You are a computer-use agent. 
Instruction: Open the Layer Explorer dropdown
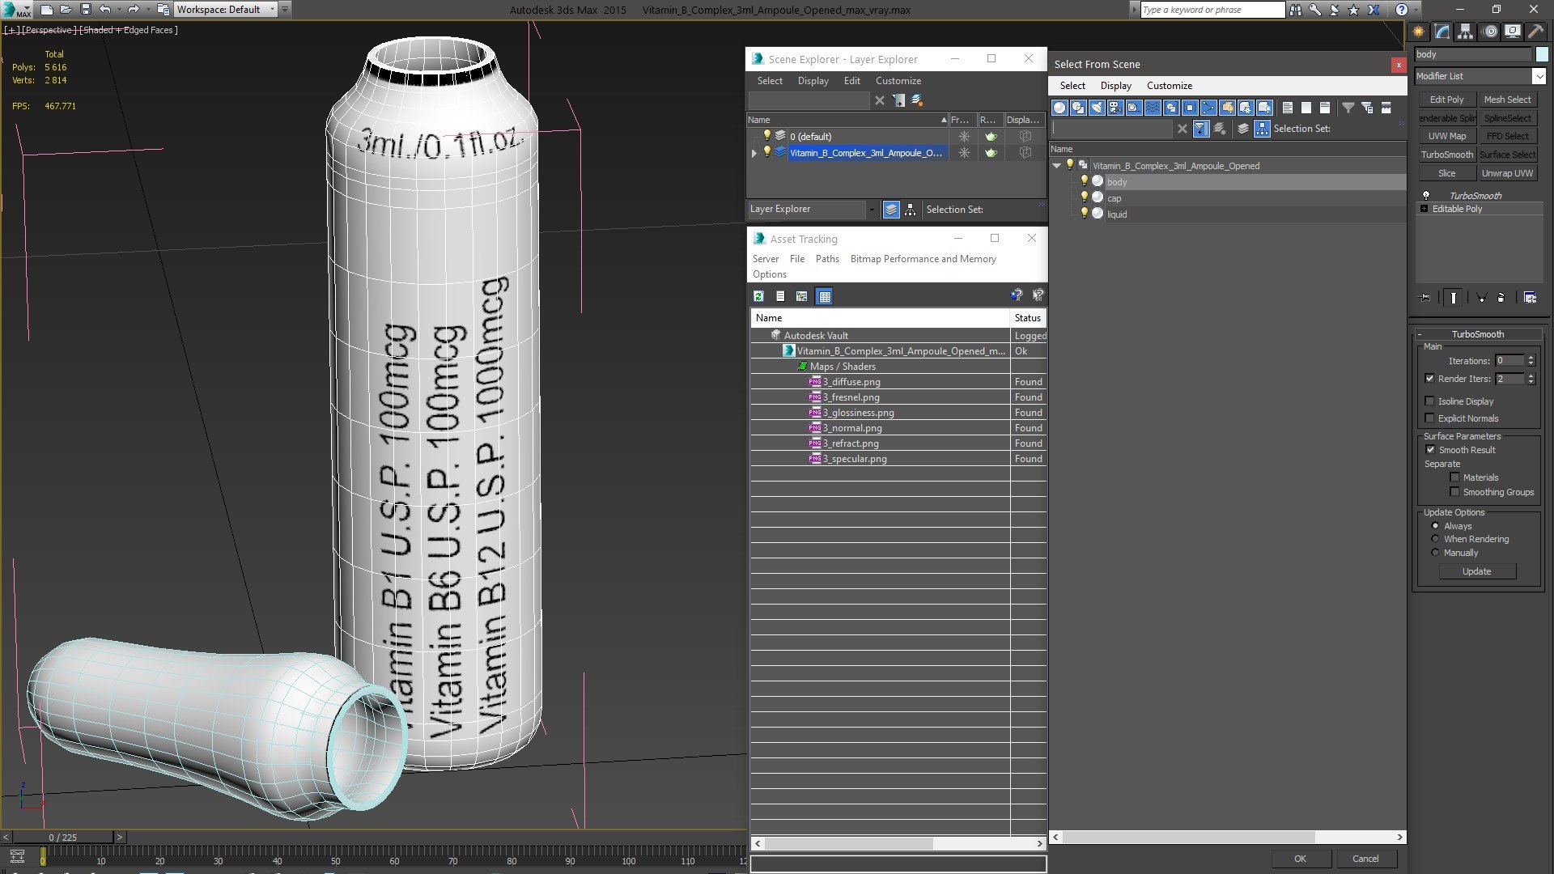pyautogui.click(x=872, y=210)
